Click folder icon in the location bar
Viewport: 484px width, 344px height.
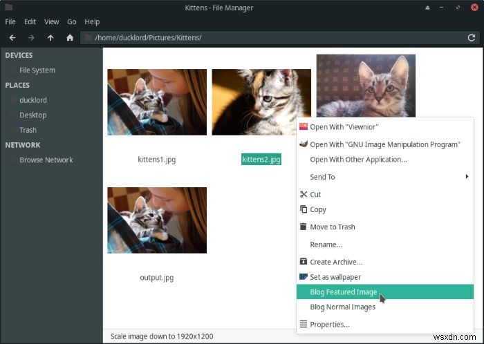(89, 37)
